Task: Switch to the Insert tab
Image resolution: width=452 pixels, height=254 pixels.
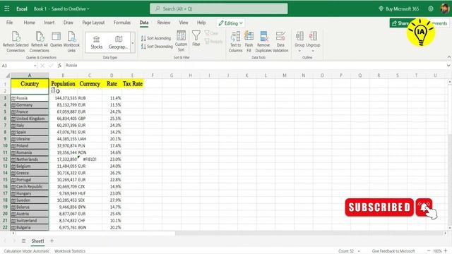Action: click(x=49, y=23)
